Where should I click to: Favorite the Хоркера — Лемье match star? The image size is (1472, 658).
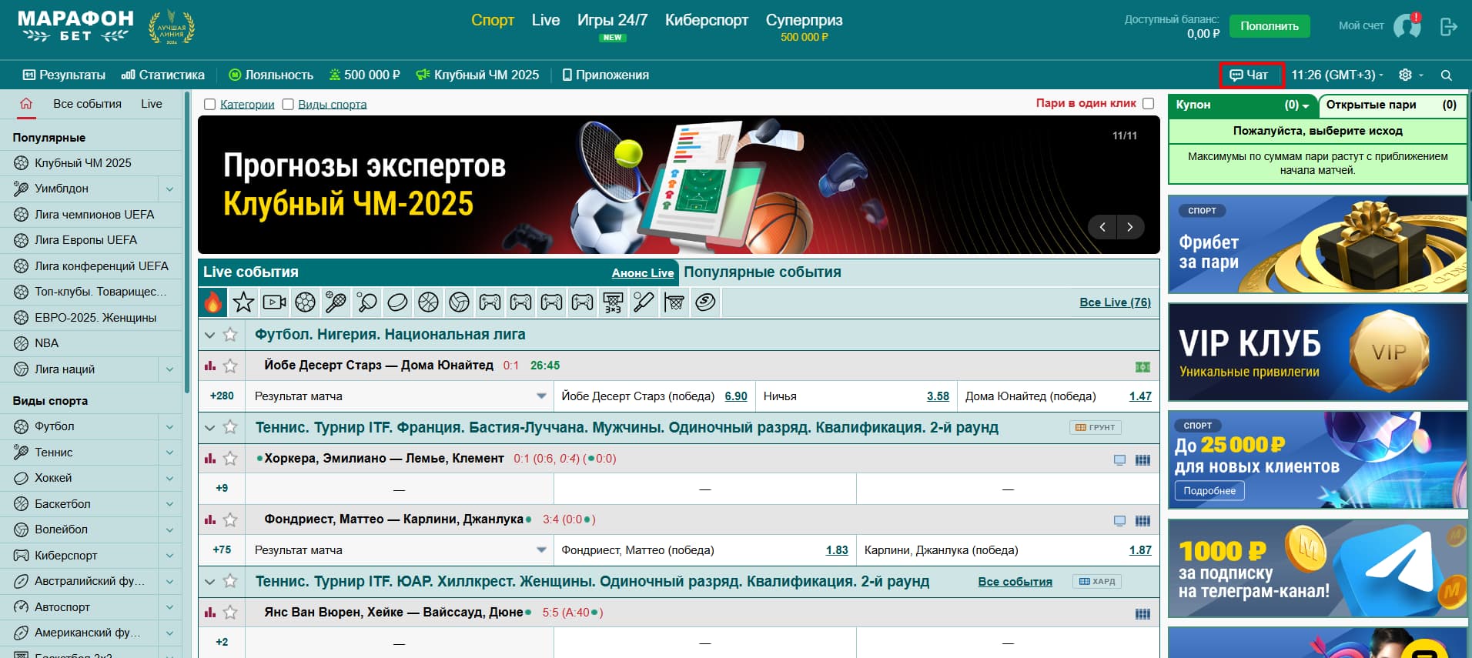(230, 459)
